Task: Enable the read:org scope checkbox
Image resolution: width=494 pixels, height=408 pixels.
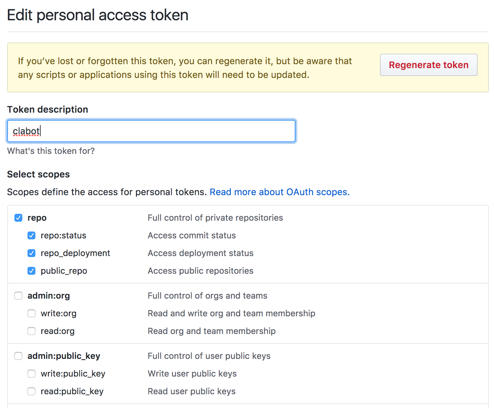Action: click(31, 331)
